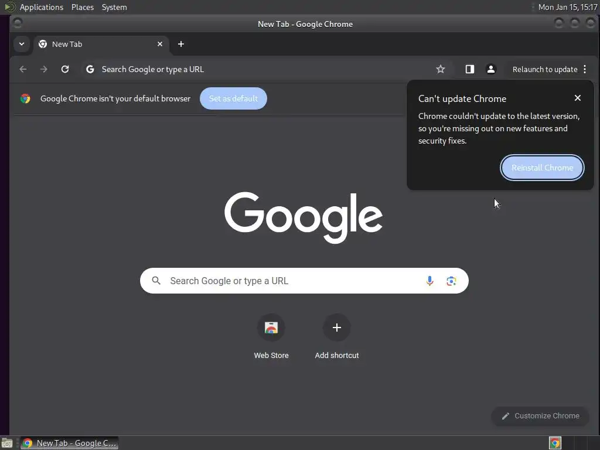Expand the tab search dropdown arrow
600x450 pixels.
point(22,44)
